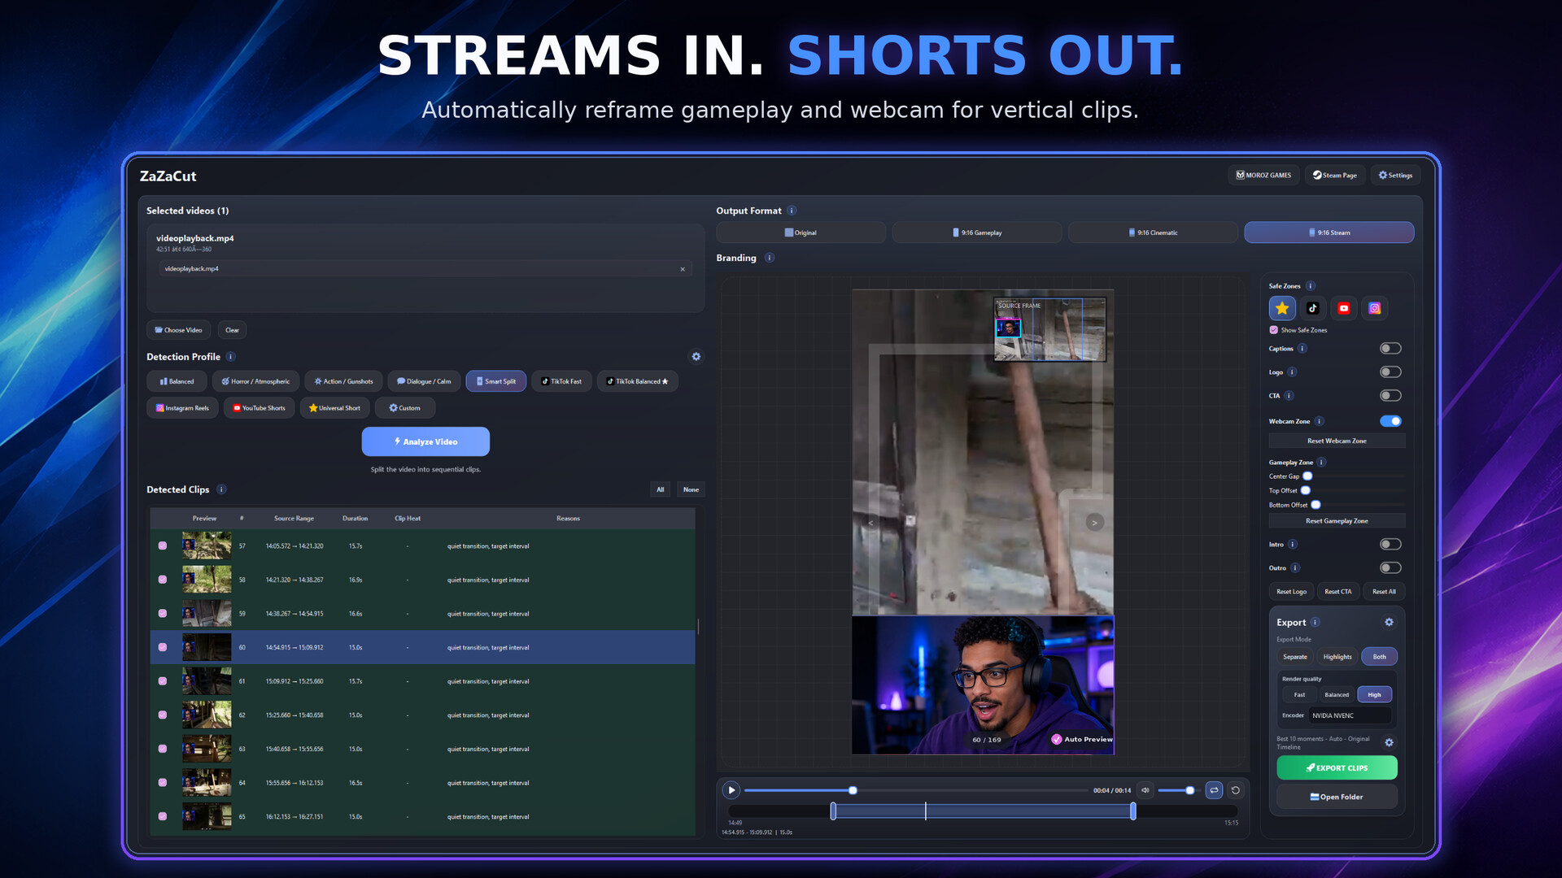Mute the preview volume speaker icon

tap(1145, 790)
